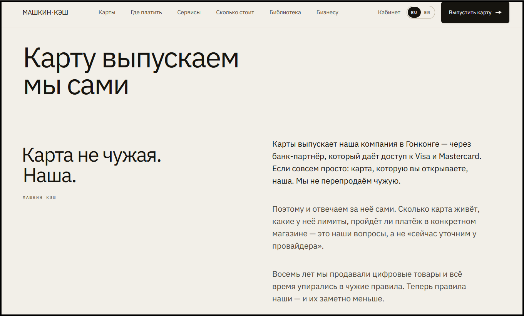Select the Бизнесу nav link

tap(327, 12)
